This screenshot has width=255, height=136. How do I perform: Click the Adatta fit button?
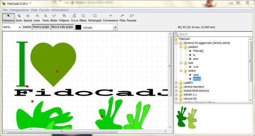(27, 27)
